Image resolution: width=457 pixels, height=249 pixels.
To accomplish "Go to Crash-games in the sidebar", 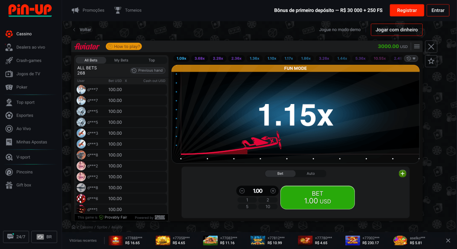I will (x=29, y=60).
